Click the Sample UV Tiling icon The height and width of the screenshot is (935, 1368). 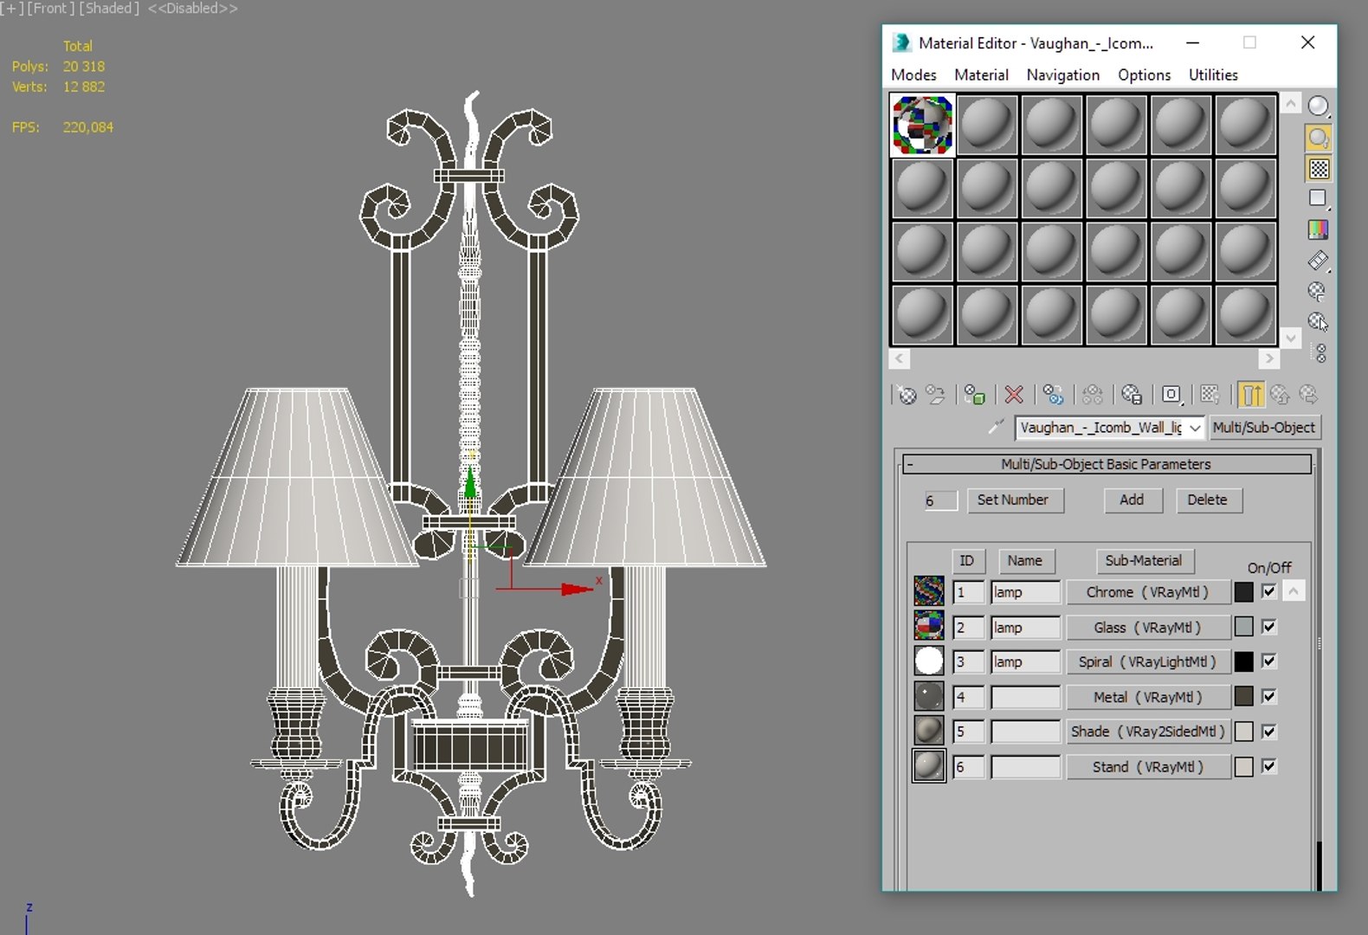tap(1318, 199)
